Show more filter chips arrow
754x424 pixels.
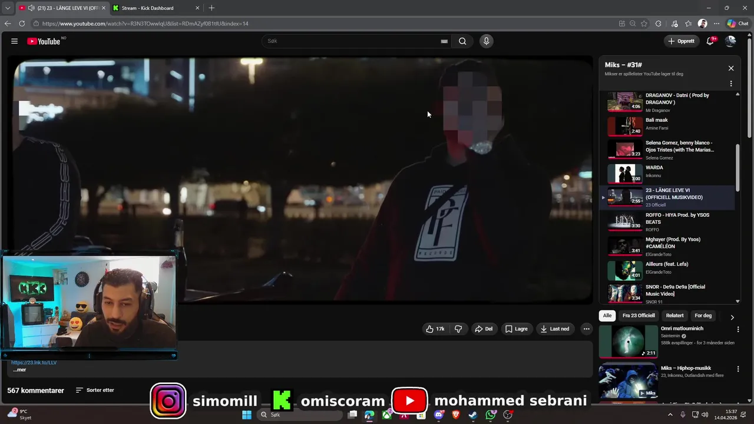(732, 317)
